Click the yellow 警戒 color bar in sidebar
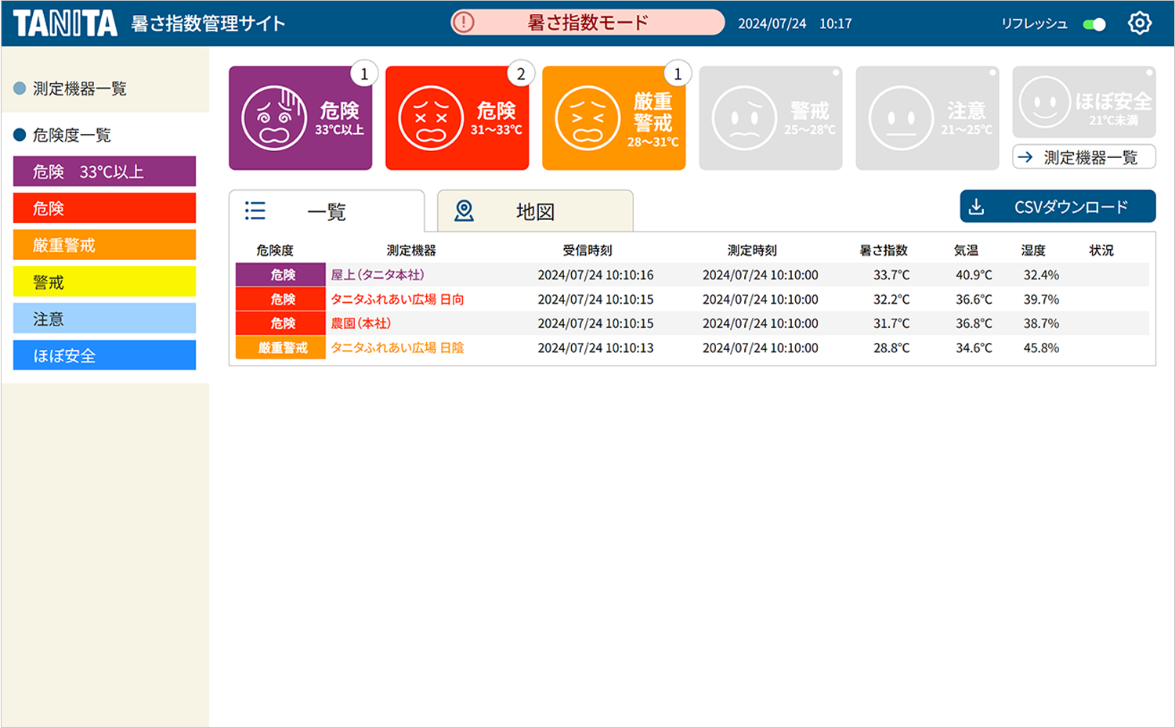Screen dimensions: 1175x728 [104, 281]
